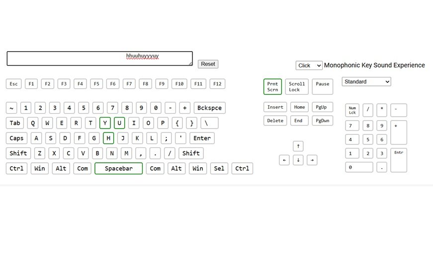Click the F12 function key
This screenshot has height=263, width=433.
217,84
